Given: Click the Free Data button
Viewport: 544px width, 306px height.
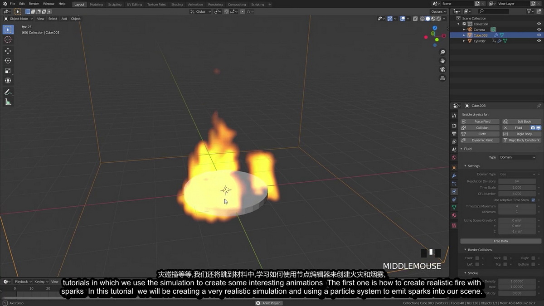Looking at the screenshot, I should click(x=500, y=241).
